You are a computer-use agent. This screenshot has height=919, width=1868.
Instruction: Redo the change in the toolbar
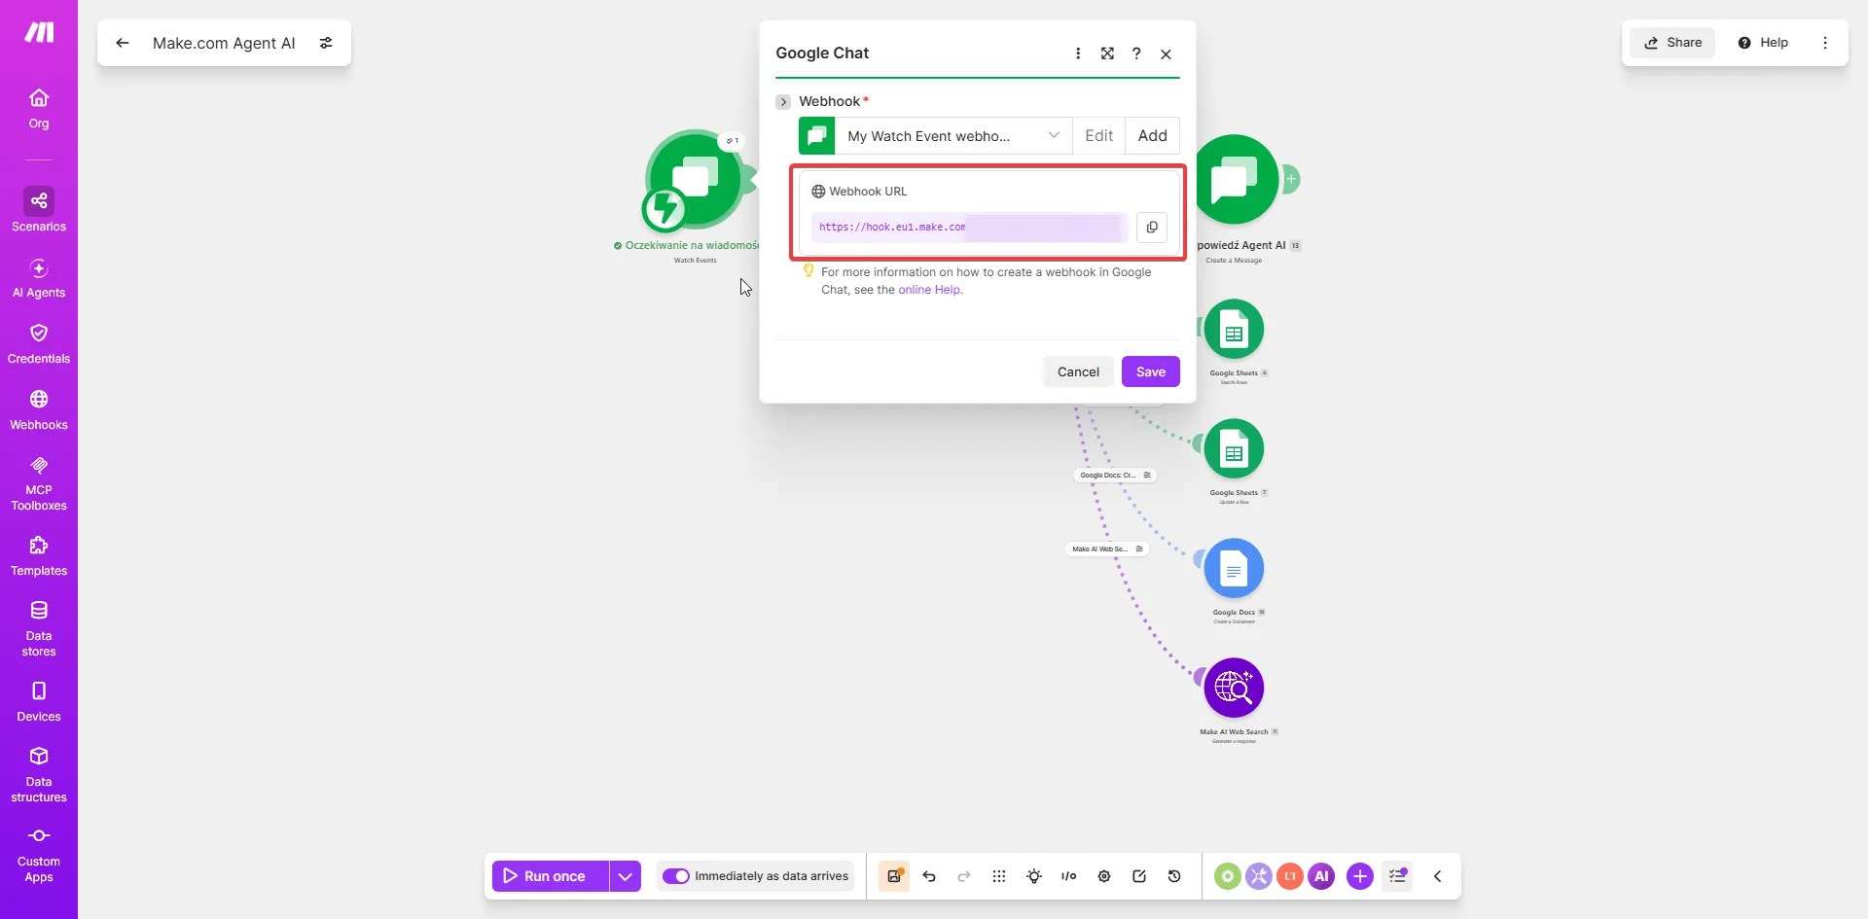(964, 876)
